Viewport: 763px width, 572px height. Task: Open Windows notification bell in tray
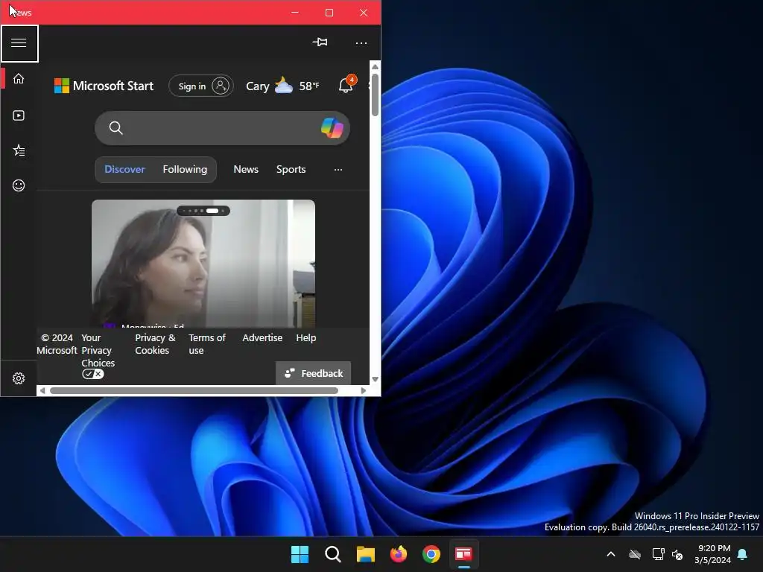click(742, 554)
